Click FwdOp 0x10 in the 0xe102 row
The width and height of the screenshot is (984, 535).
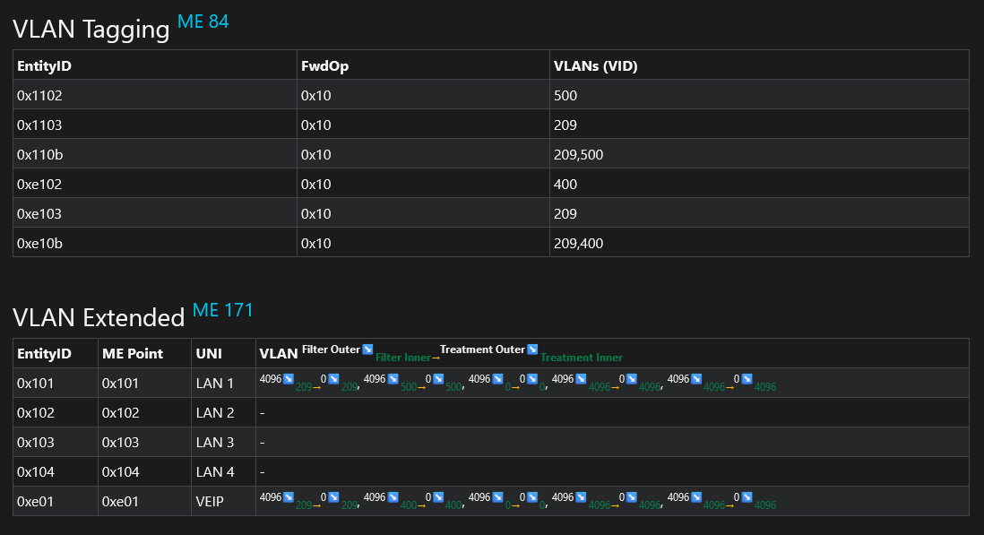(423, 183)
